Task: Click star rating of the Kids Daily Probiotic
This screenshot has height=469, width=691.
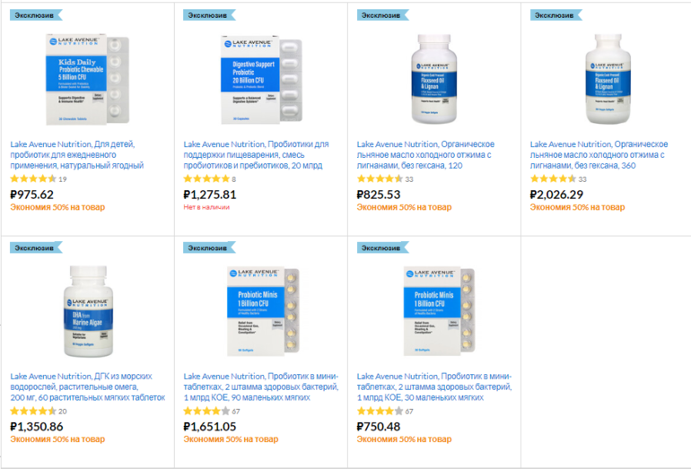Action: point(32,179)
